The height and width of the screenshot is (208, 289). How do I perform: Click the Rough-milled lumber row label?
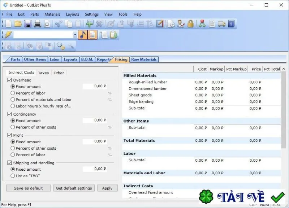[148, 82]
